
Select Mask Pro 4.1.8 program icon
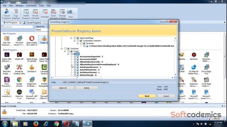click(x=19, y=94)
